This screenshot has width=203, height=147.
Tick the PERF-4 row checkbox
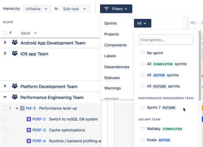click(5, 141)
